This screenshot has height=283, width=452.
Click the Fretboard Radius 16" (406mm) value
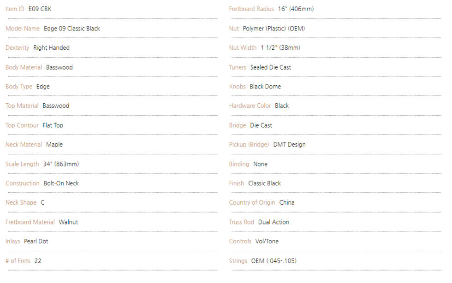(x=296, y=9)
